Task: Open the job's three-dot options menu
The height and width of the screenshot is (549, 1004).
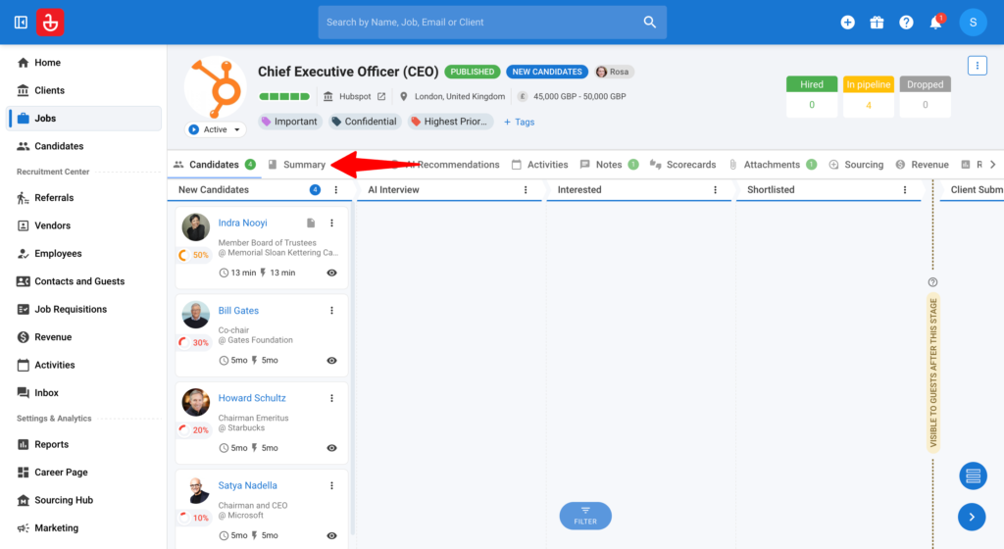Action: (978, 66)
